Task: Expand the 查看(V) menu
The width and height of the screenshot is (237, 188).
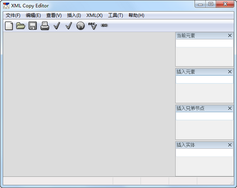Action: pyautogui.click(x=54, y=15)
